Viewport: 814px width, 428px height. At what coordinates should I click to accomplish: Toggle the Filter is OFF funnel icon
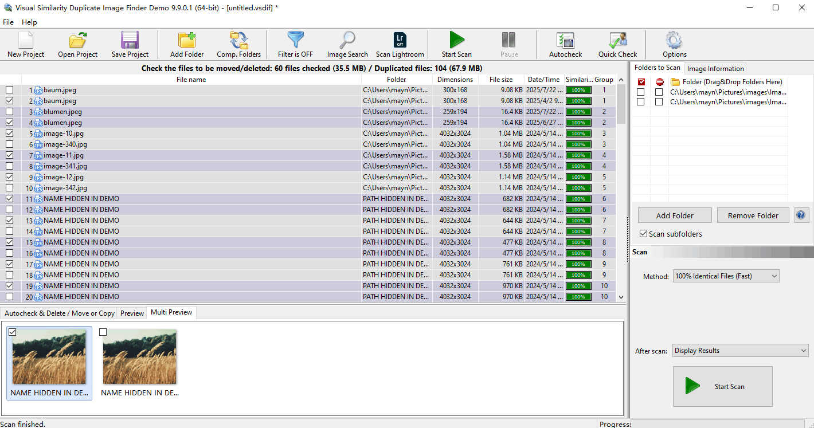point(295,45)
